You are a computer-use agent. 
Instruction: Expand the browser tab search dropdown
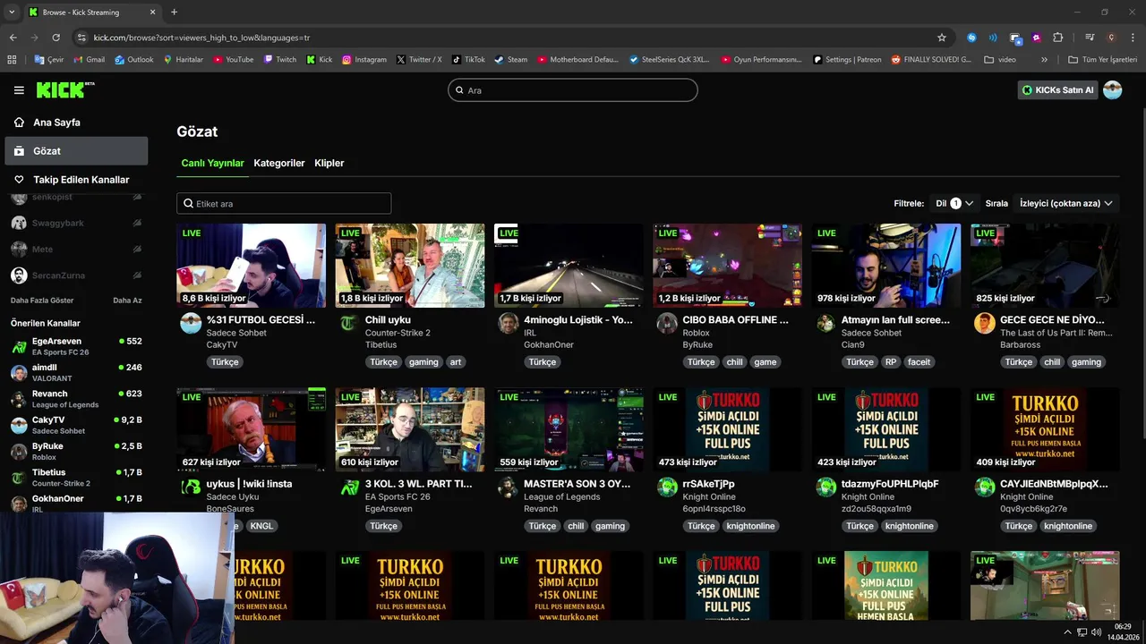click(12, 12)
